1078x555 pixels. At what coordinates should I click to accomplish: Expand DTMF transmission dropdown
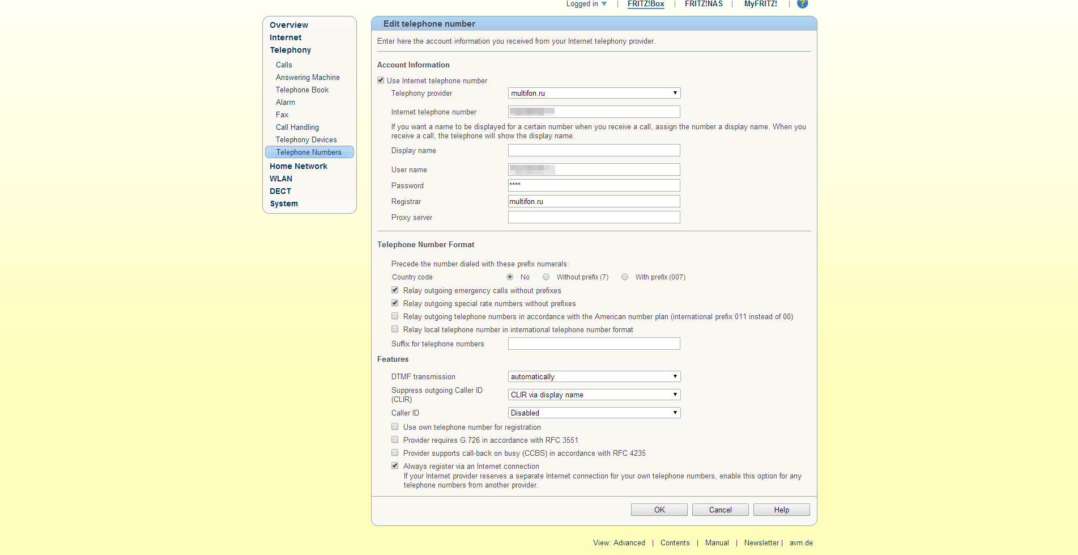coord(594,376)
